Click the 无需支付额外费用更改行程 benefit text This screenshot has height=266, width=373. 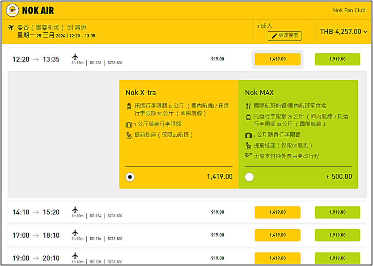pyautogui.click(x=286, y=156)
